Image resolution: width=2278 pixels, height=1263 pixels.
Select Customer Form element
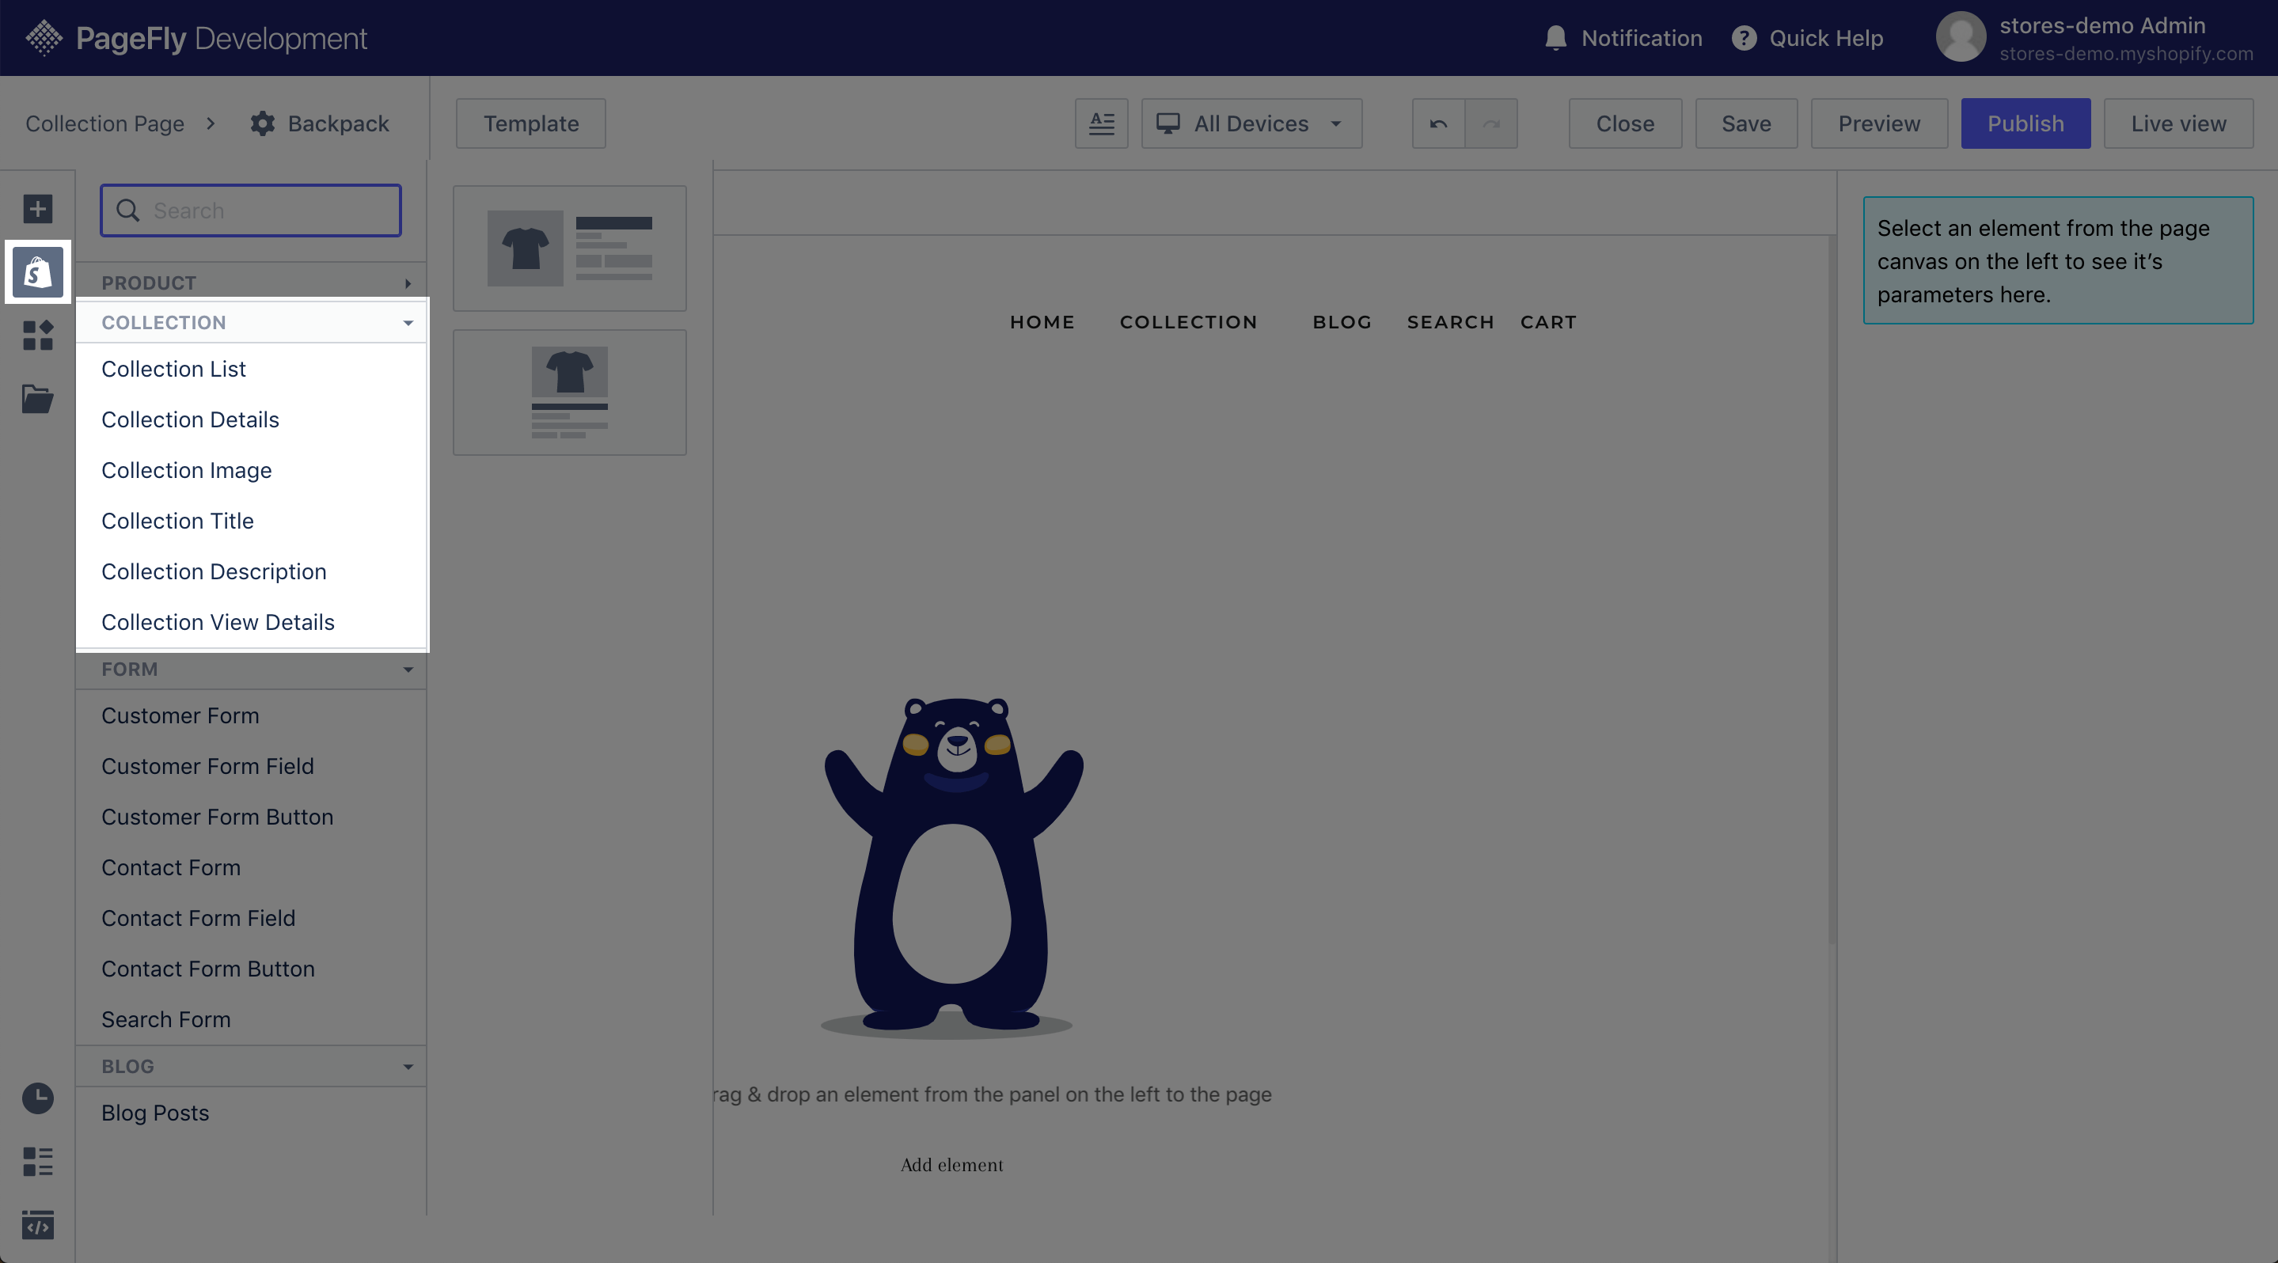point(180,716)
